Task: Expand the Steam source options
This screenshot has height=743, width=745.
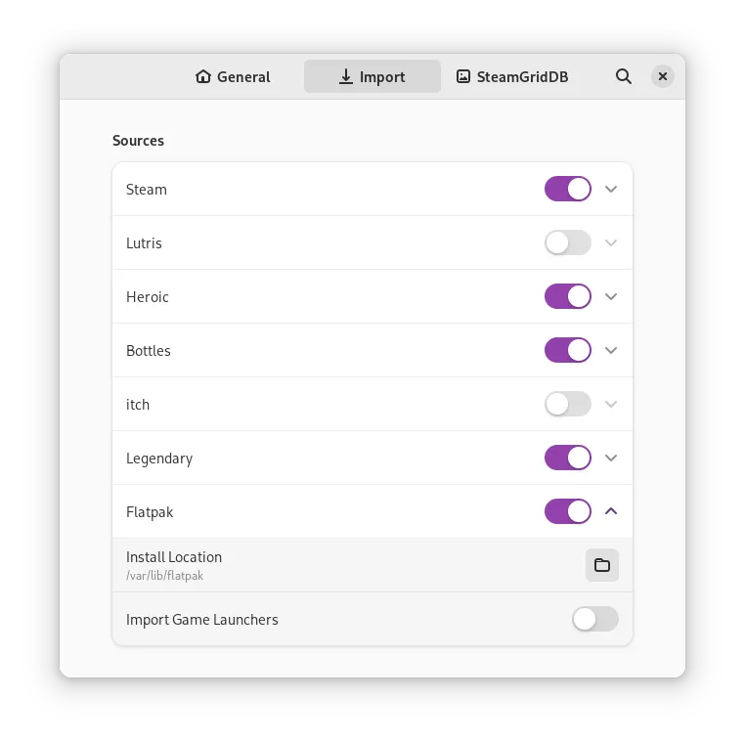Action: click(x=611, y=189)
